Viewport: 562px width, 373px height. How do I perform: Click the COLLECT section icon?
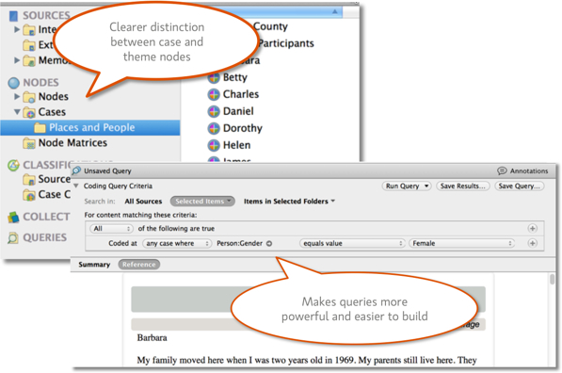[13, 217]
